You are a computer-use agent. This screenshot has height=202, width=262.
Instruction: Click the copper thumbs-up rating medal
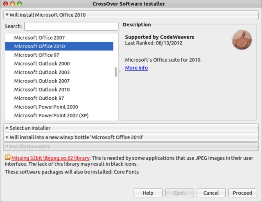tap(242, 40)
